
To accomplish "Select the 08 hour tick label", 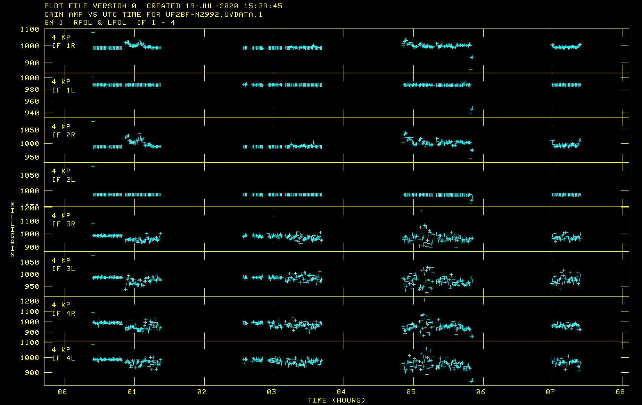I will (620, 392).
